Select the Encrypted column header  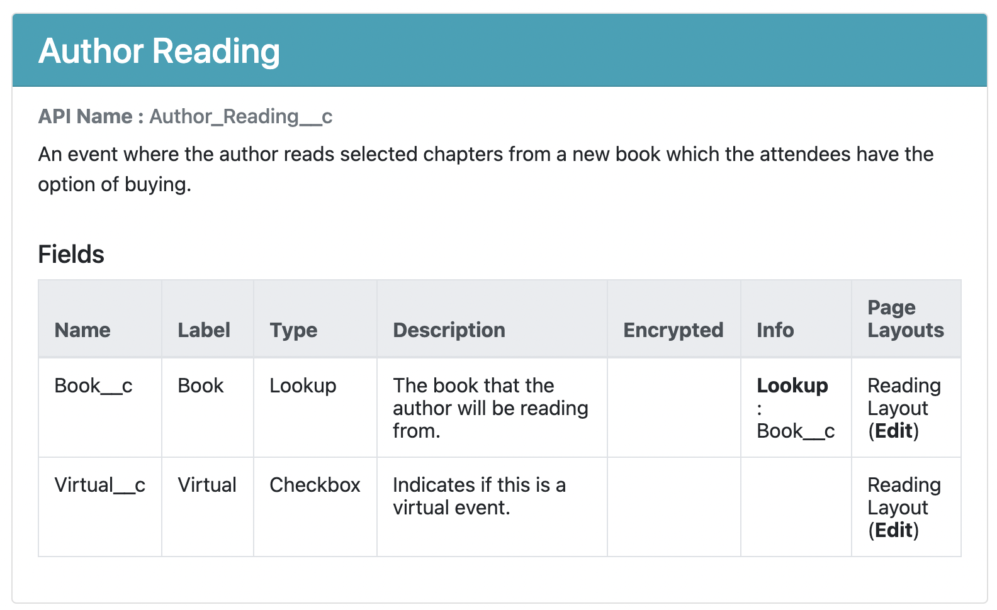point(673,330)
